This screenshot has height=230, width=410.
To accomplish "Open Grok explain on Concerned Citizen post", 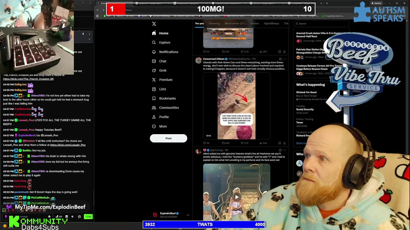I will 280,59.
